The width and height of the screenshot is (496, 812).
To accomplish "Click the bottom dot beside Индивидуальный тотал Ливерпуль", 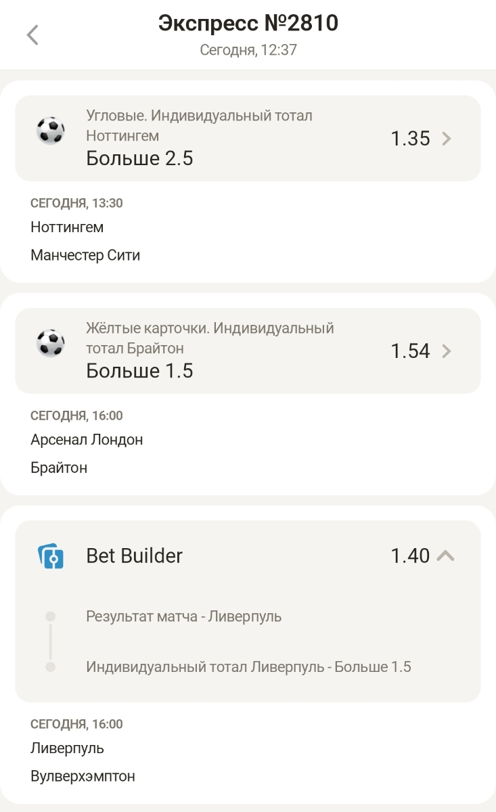I will point(50,667).
